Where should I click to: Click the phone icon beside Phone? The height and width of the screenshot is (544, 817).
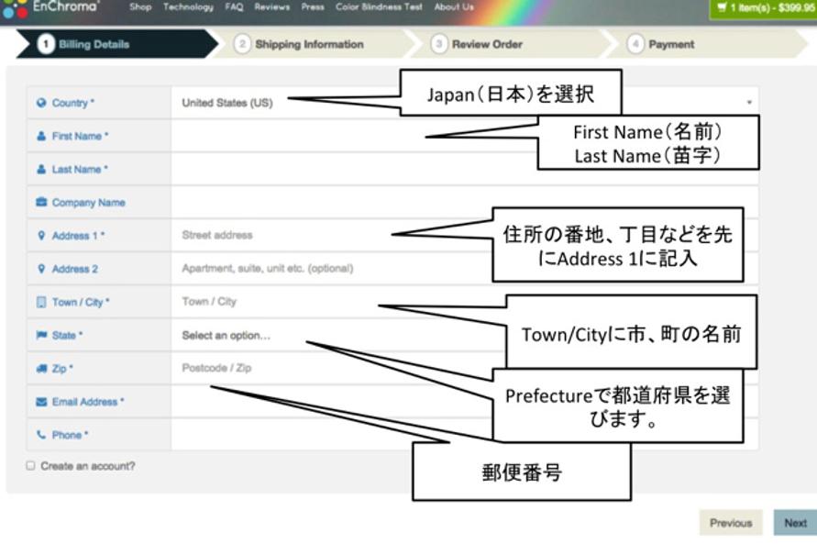(x=41, y=435)
